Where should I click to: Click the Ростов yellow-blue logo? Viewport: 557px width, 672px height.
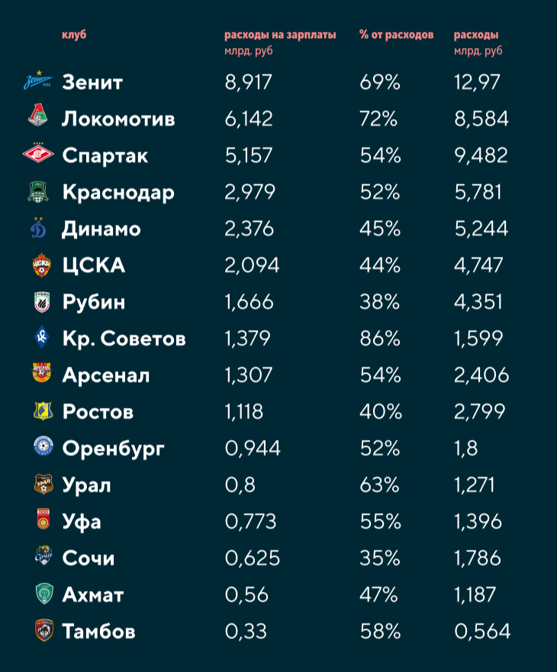click(x=43, y=410)
